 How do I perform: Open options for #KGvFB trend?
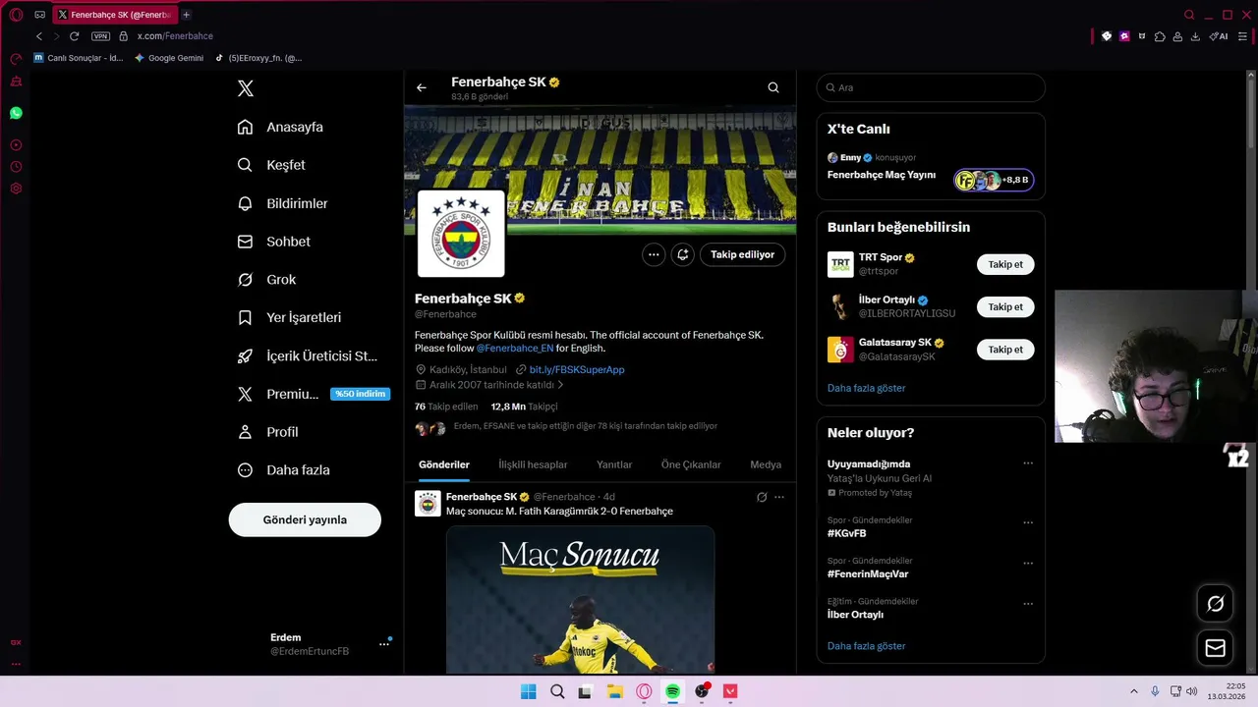1028,522
